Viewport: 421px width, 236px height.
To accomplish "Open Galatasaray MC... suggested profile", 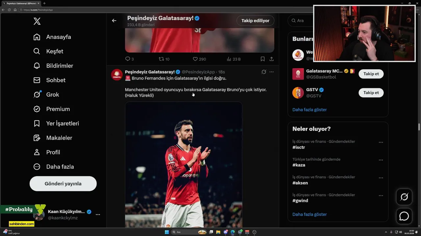I will 324,71.
